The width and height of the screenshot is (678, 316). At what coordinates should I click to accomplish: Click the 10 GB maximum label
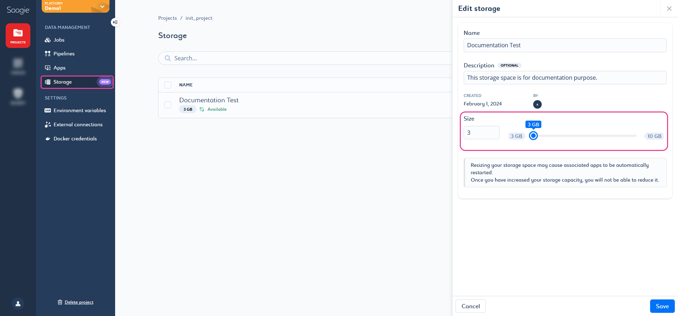654,136
